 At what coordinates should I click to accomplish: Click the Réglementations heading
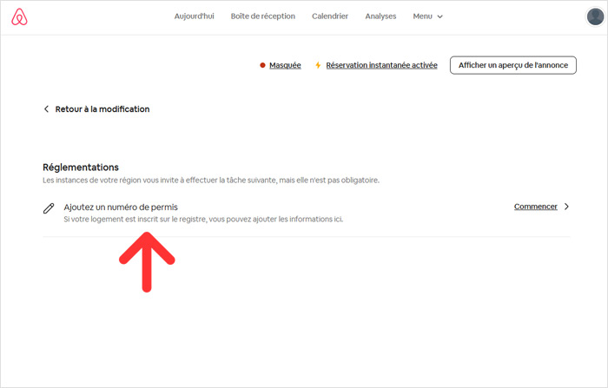click(81, 167)
